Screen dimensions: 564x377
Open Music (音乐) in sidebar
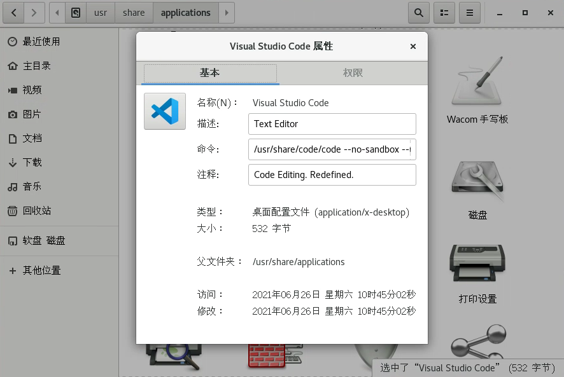(59, 186)
